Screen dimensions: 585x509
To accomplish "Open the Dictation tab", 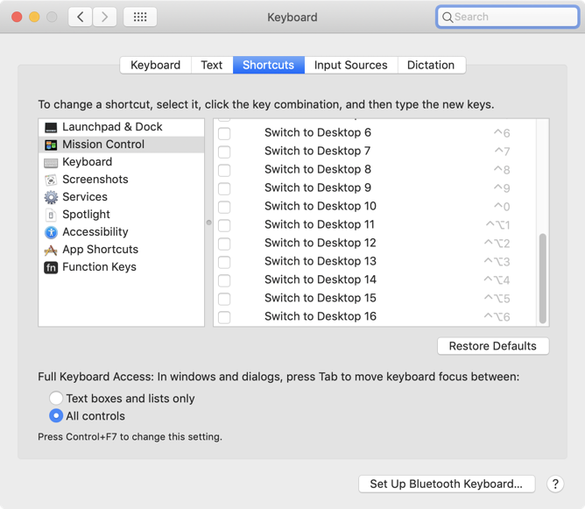I will [431, 65].
